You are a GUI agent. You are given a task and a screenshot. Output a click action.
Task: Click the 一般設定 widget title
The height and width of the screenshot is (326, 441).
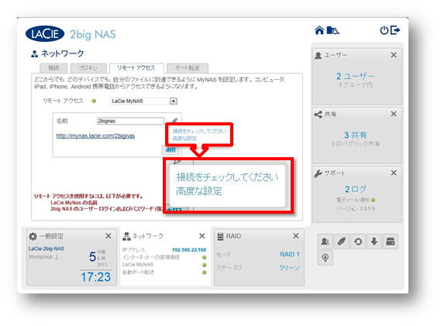pyautogui.click(x=51, y=236)
